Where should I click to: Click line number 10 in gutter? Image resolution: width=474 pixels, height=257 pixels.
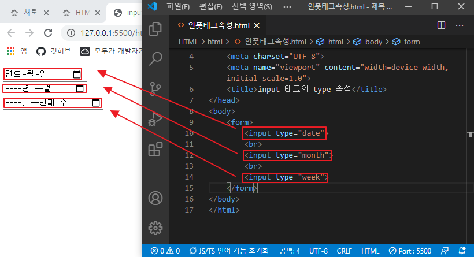[189, 133]
